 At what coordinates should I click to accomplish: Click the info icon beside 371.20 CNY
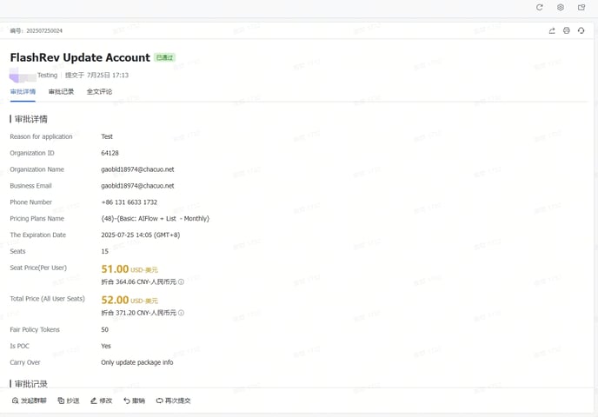(x=181, y=313)
